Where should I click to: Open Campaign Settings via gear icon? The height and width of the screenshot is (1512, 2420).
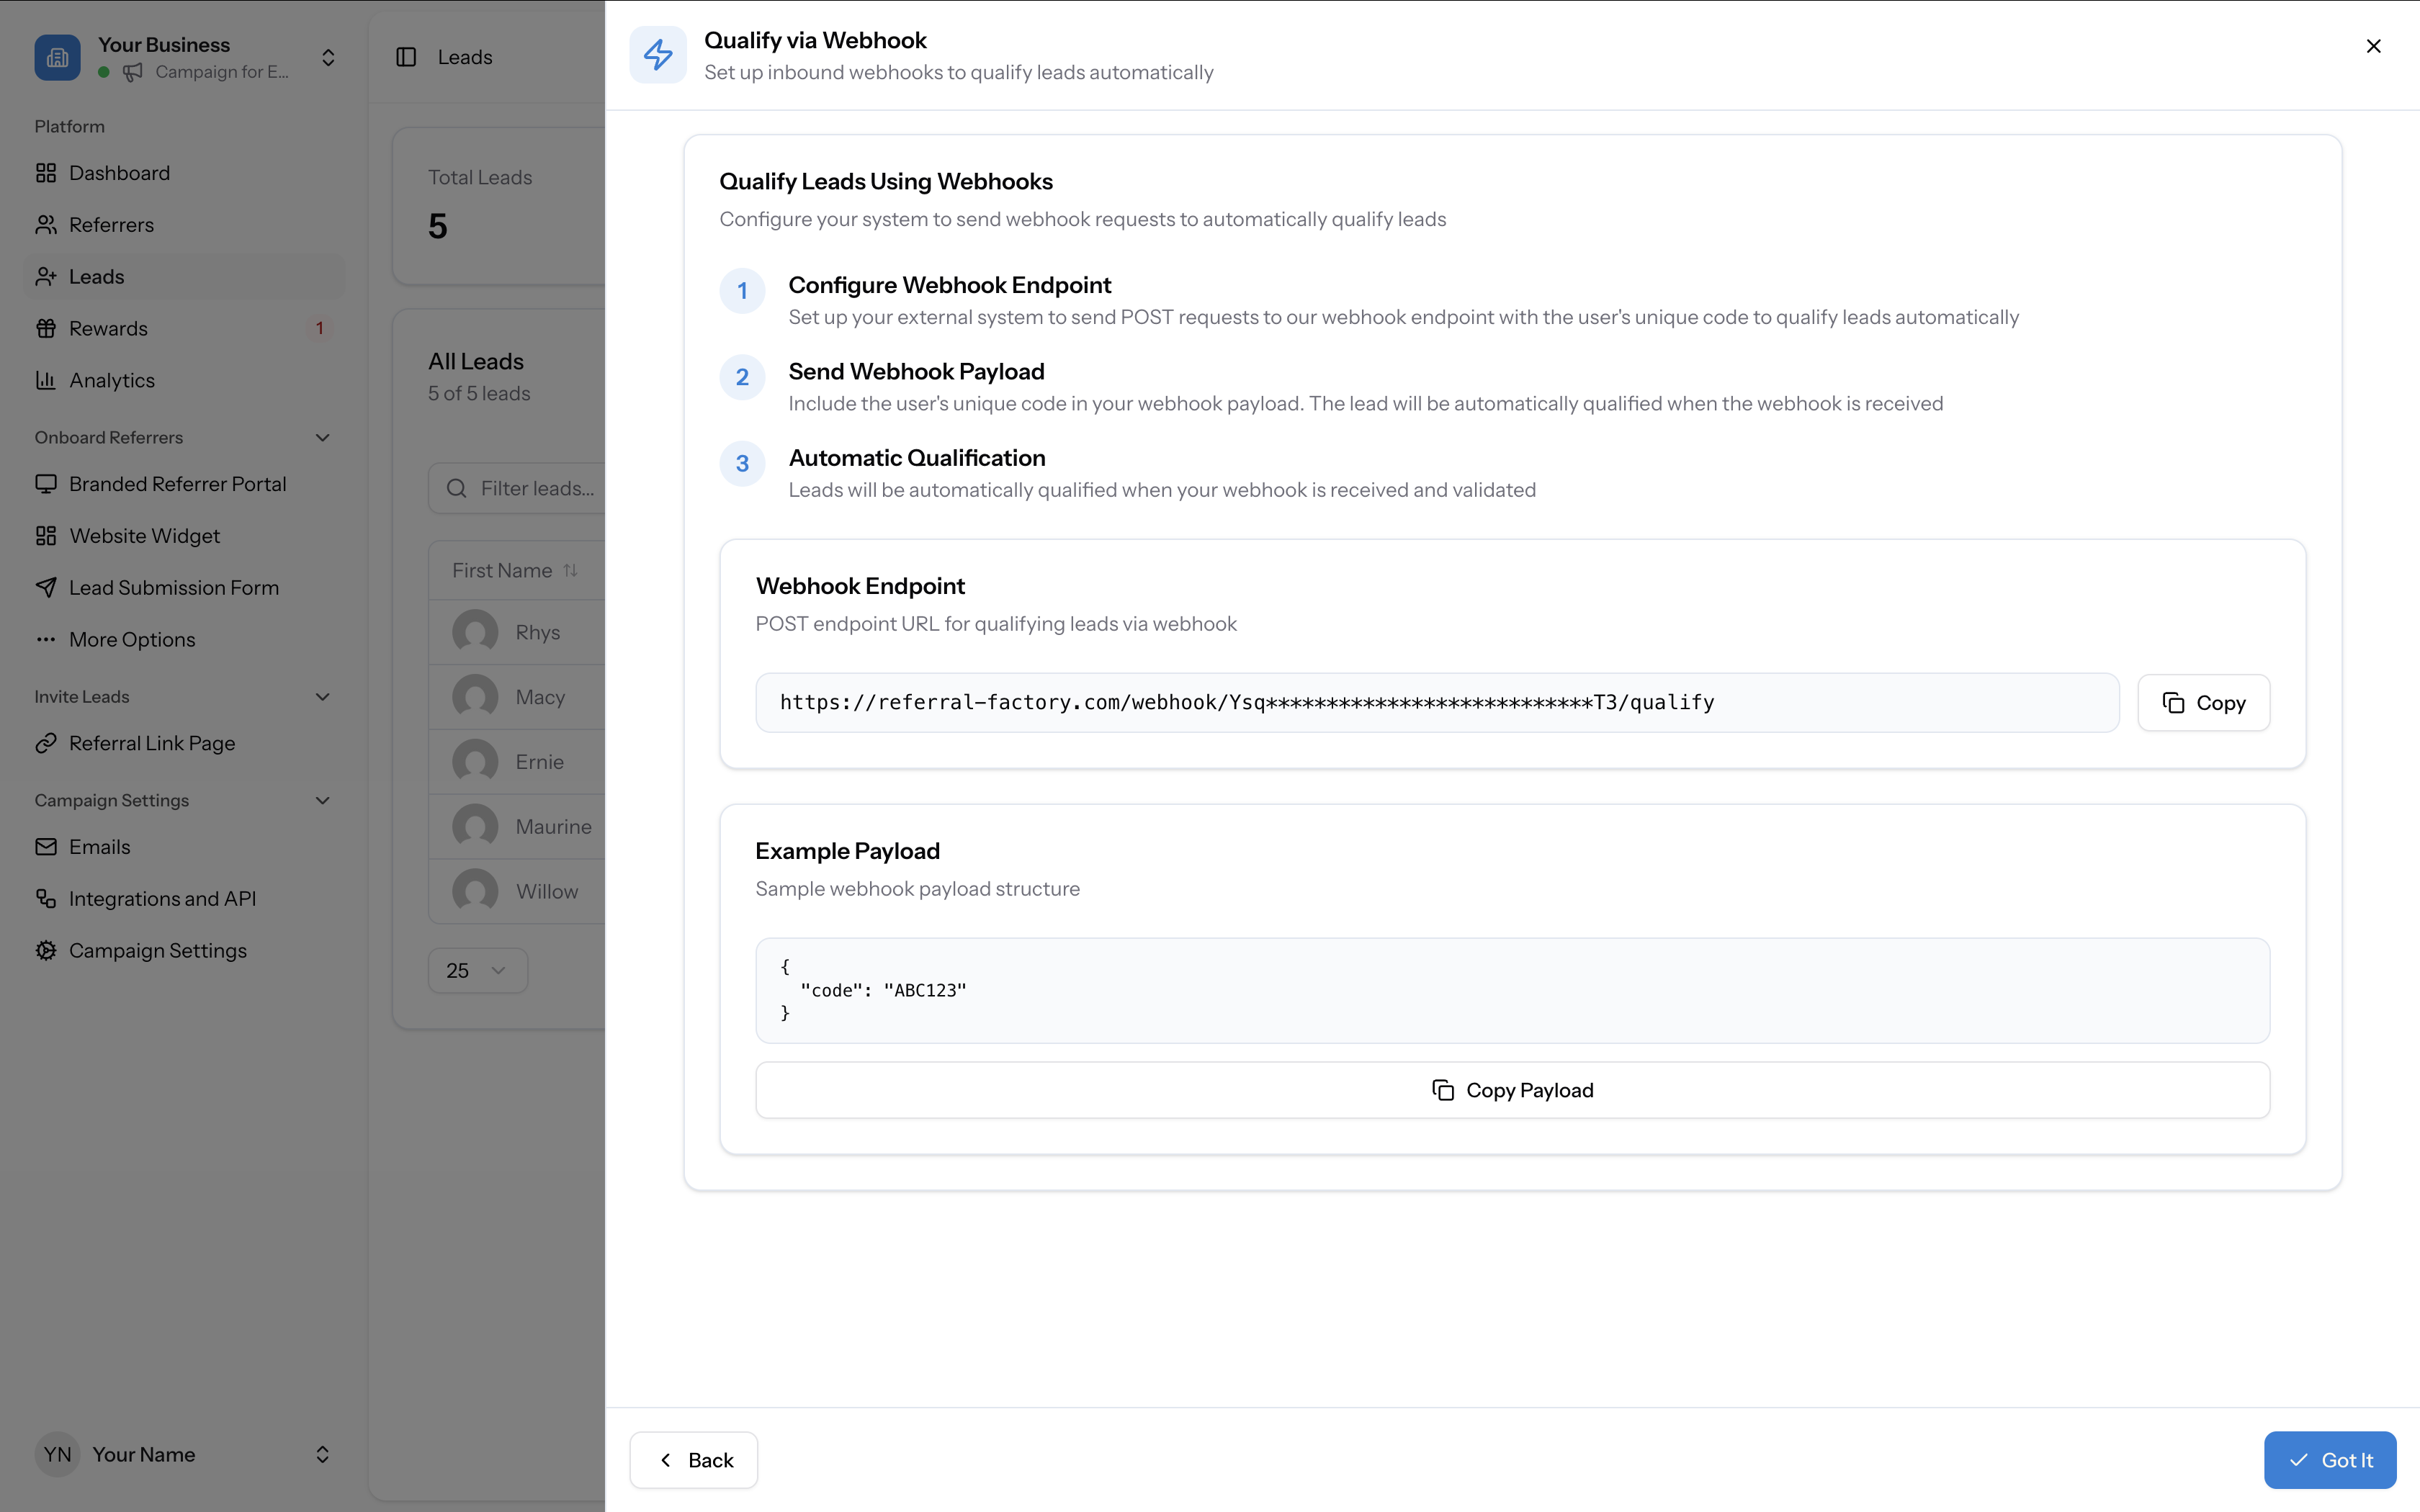coord(46,950)
